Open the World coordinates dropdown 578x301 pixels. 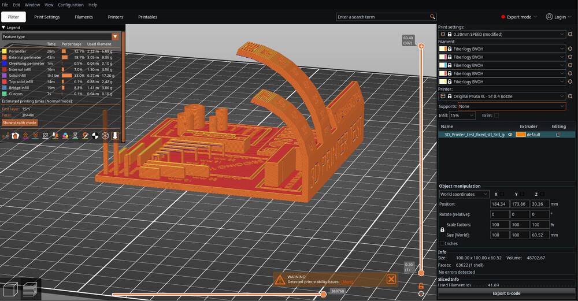(464, 194)
